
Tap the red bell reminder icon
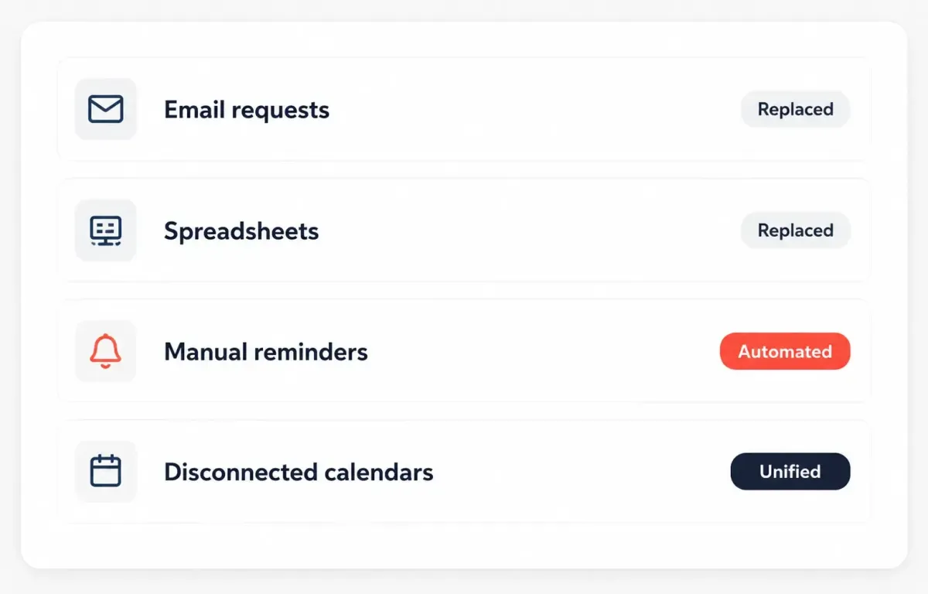(x=106, y=351)
